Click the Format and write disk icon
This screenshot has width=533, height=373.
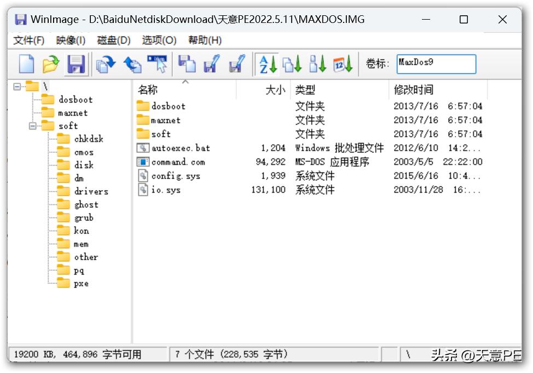click(x=237, y=64)
